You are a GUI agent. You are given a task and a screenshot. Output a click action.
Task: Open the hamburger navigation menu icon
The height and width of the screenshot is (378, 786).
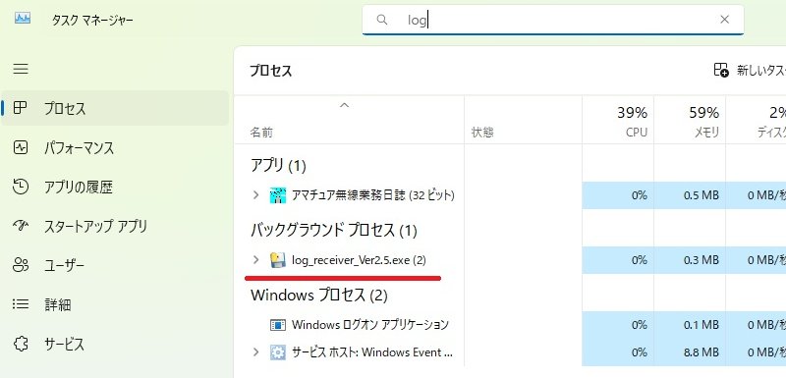pos(21,69)
